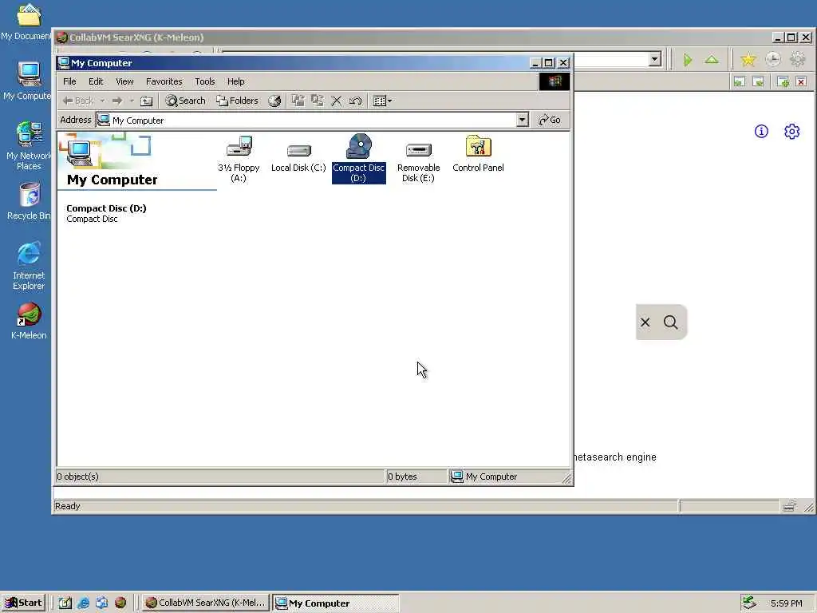Click the disabled Back button

pos(77,101)
